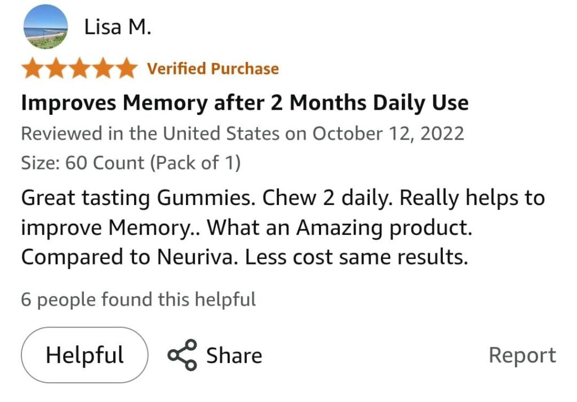
Task: Open the reviewer name Lisa M.
Action: pyautogui.click(x=117, y=26)
